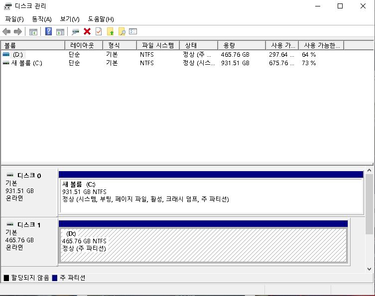Viewport: 375px width, 296px height.
Task: Open the 보기(V) menu
Action: [x=70, y=19]
